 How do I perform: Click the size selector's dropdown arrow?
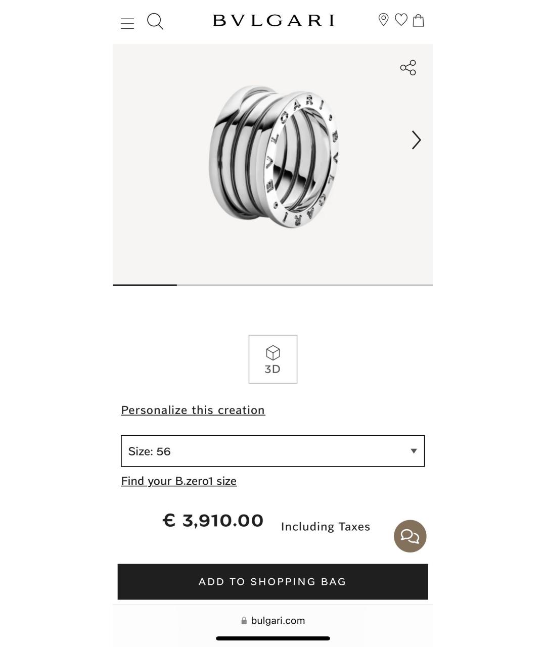click(413, 451)
